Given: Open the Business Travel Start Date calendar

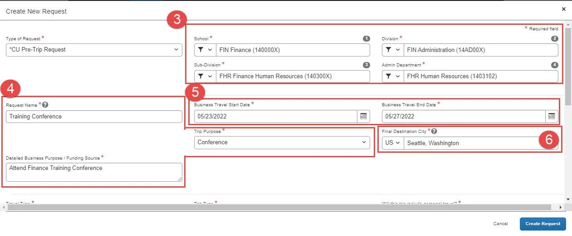Looking at the screenshot, I should click(363, 116).
